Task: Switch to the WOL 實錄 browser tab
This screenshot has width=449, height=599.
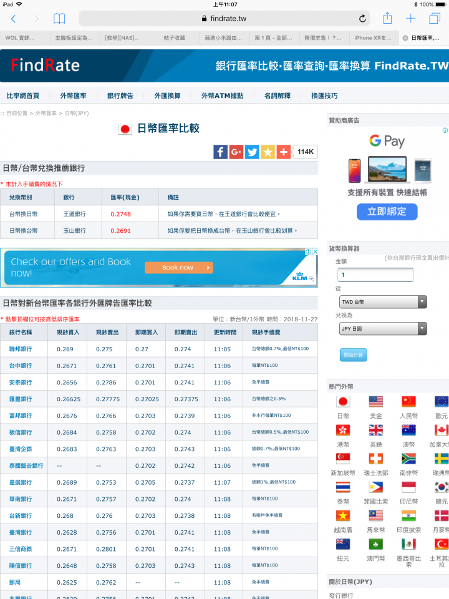Action: click(25, 38)
